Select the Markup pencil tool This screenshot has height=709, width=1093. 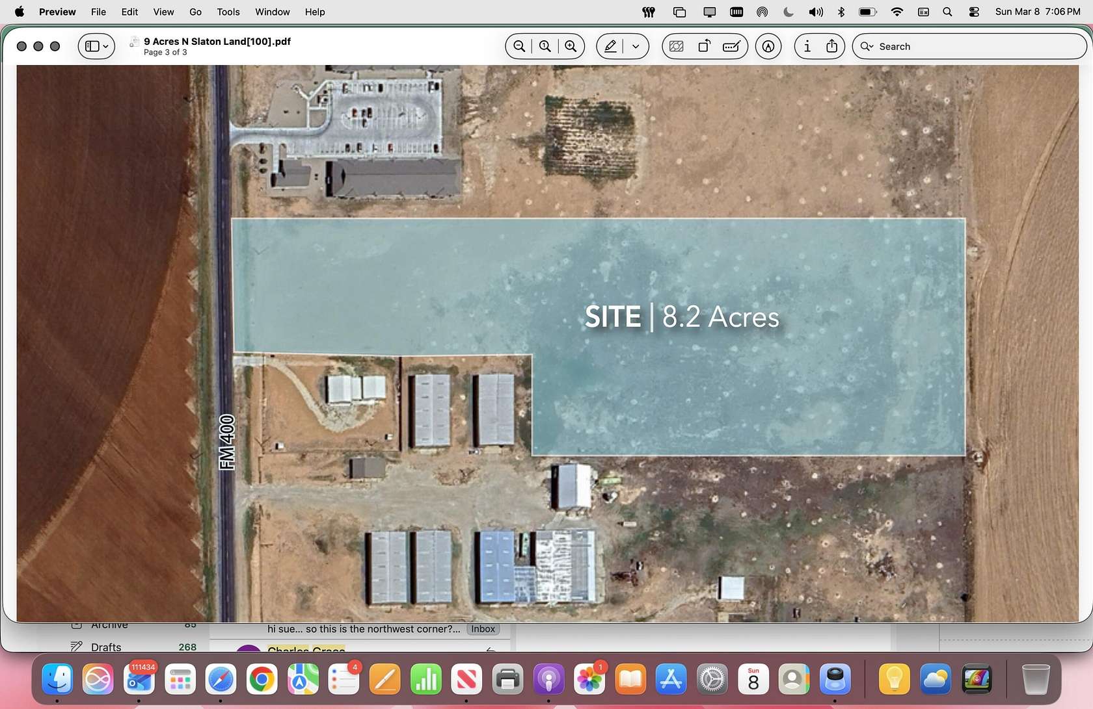point(610,46)
